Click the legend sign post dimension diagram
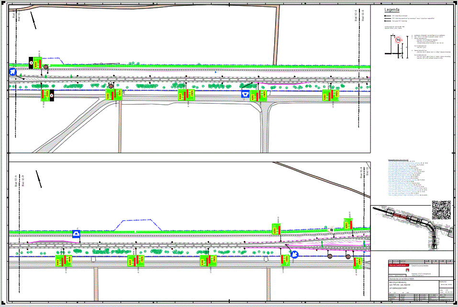Viewport: 458px width, 307px height. 395,47
